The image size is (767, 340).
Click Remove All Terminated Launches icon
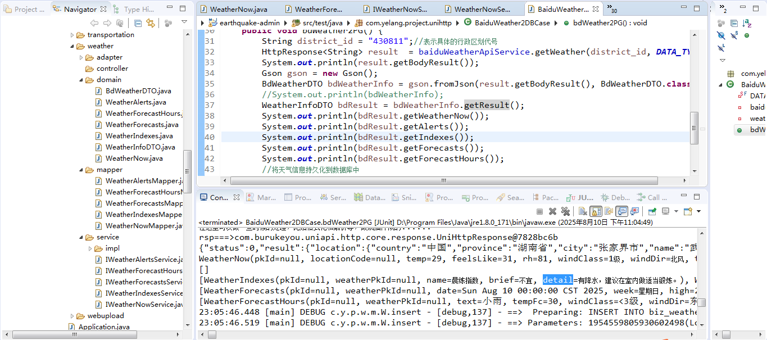[565, 211]
